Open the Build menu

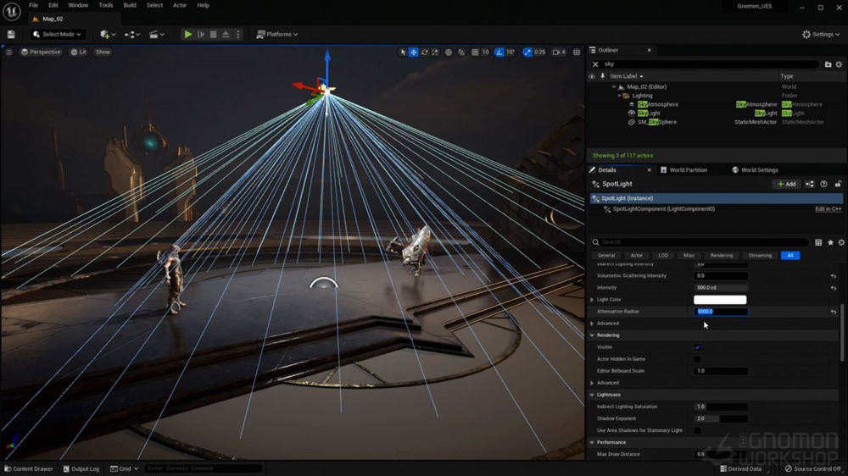pos(130,5)
